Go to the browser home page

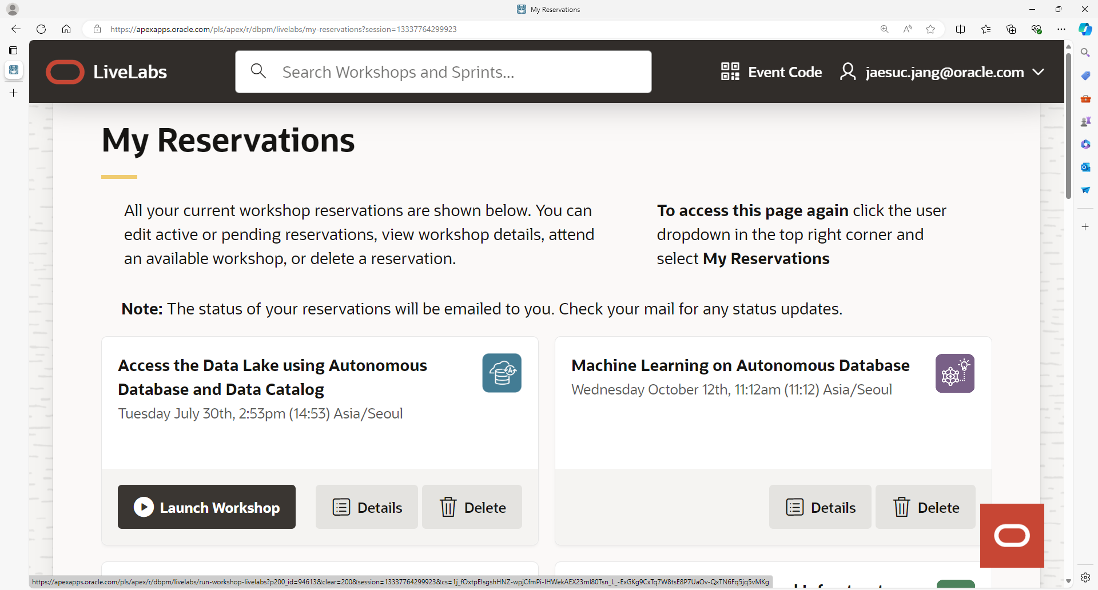click(x=66, y=29)
